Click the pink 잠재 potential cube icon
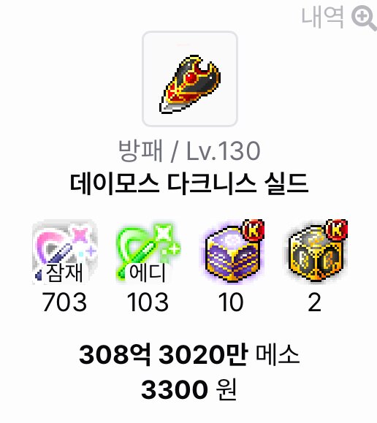The image size is (377, 423). pos(64,252)
